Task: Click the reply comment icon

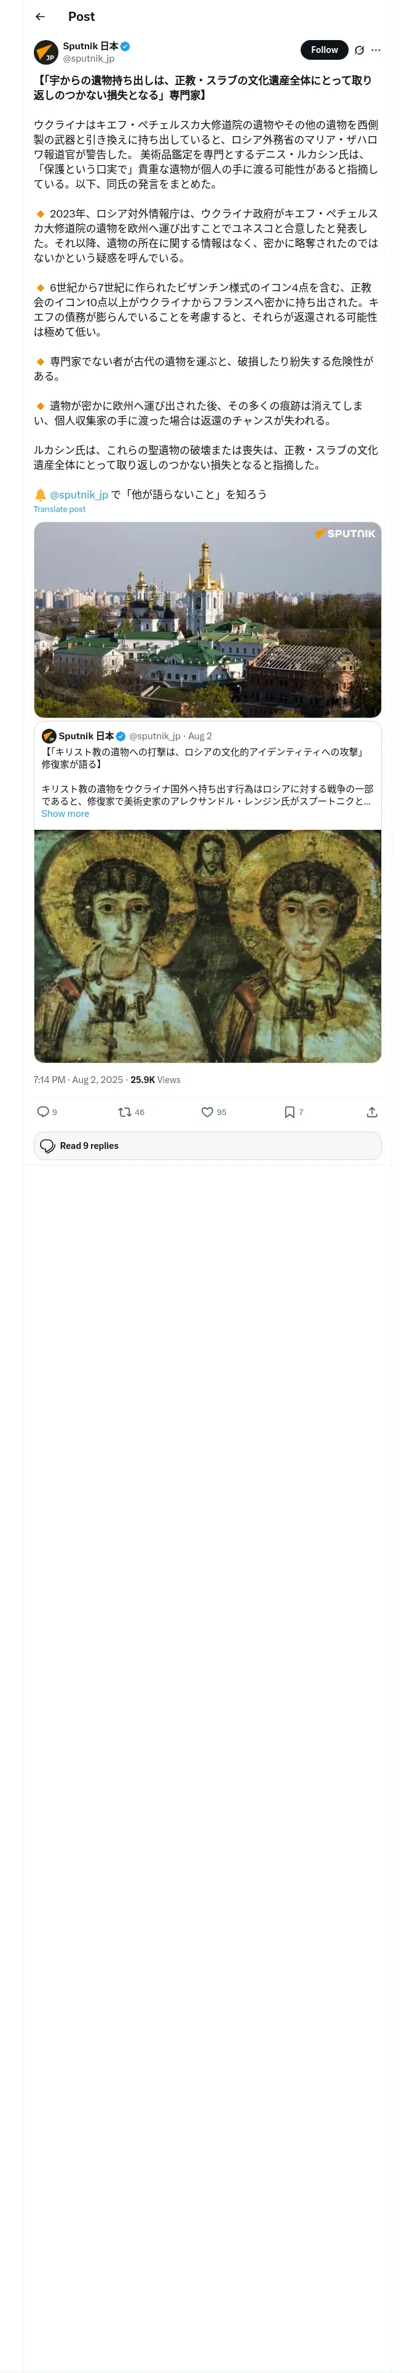Action: [x=43, y=1112]
